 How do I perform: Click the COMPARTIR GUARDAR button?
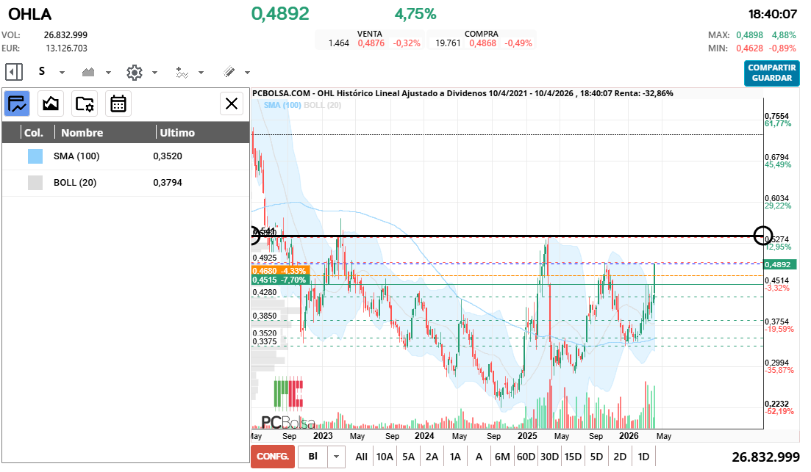771,74
